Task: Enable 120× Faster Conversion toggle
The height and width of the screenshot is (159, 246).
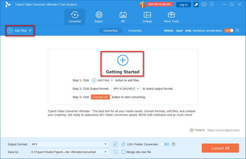Action: [x=164, y=144]
